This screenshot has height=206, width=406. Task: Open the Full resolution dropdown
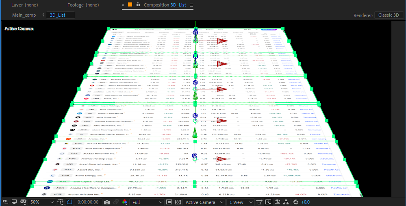(x=147, y=202)
